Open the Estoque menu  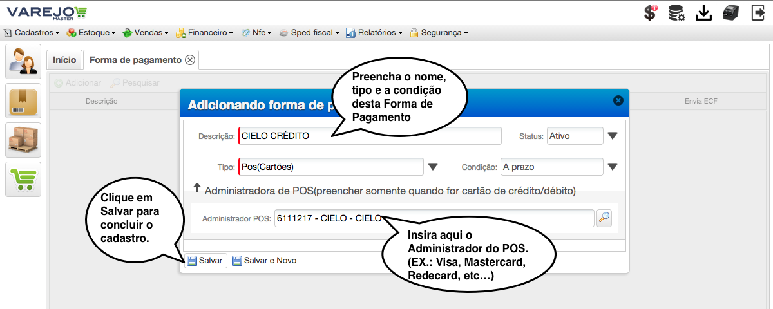[91, 32]
